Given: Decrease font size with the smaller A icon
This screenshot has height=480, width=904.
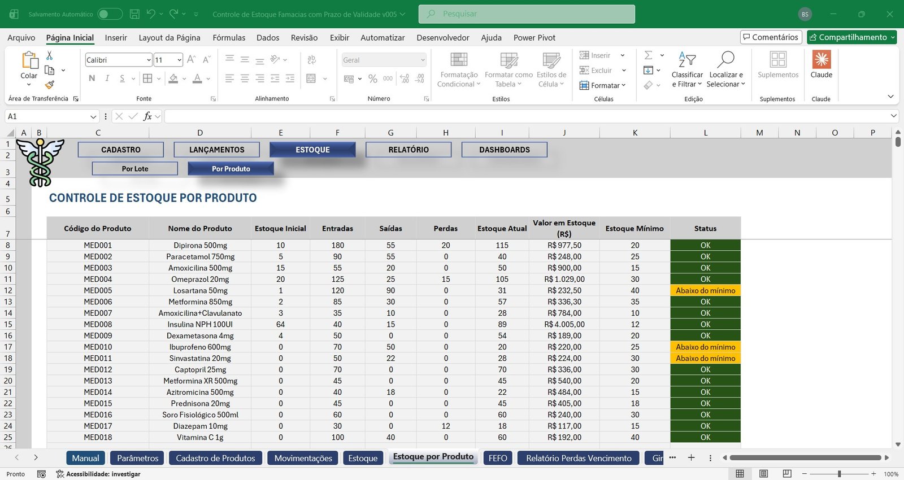Looking at the screenshot, I should click(207, 59).
